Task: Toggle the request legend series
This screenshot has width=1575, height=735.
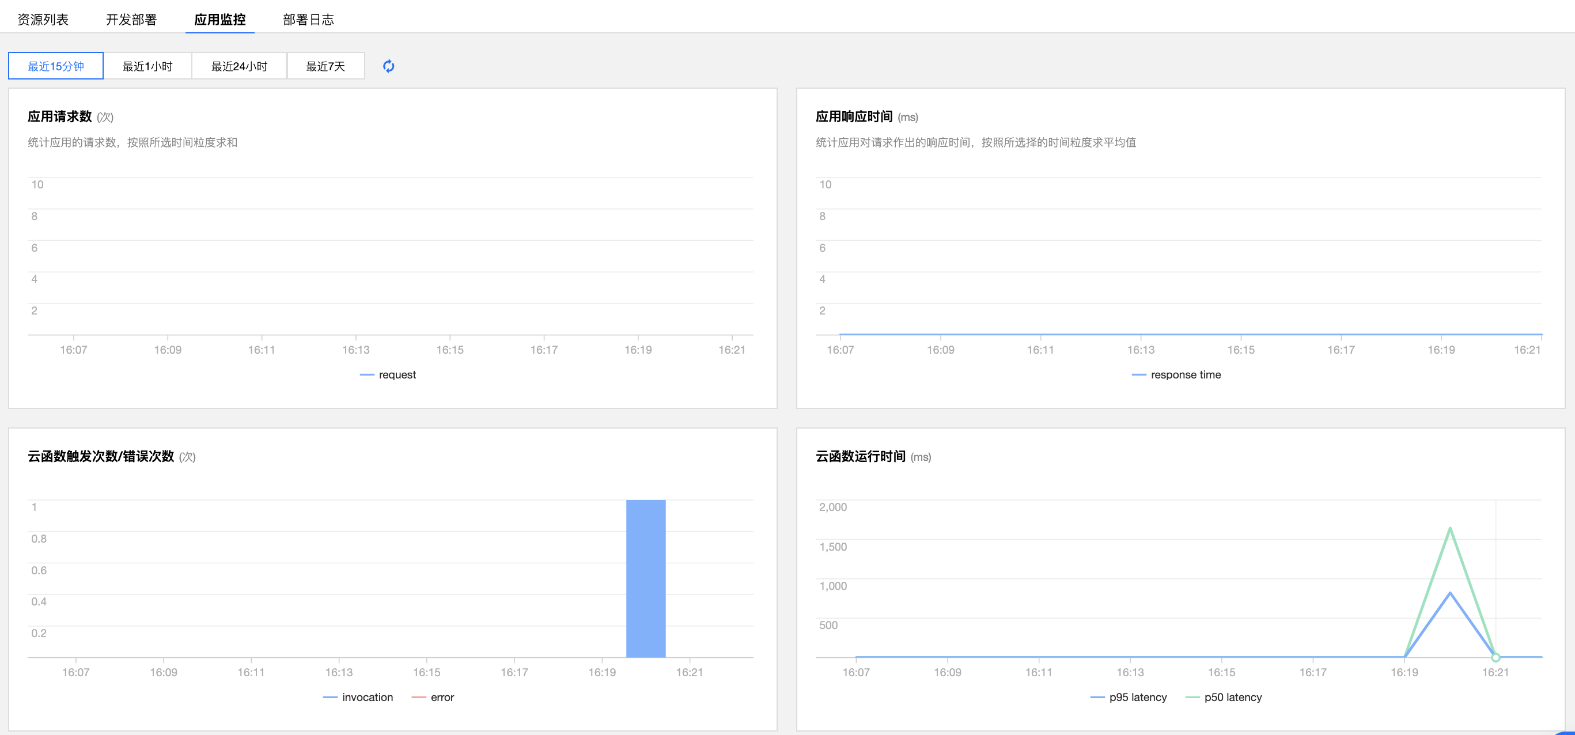Action: tap(396, 375)
